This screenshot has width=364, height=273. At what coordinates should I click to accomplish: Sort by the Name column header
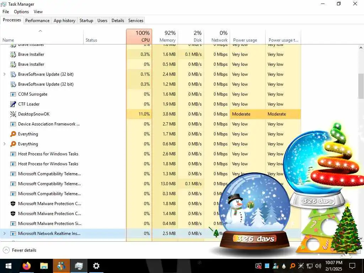42,37
